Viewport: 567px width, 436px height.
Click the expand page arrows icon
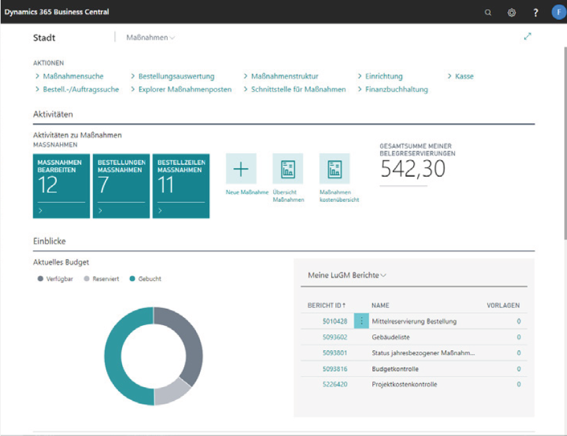point(527,38)
